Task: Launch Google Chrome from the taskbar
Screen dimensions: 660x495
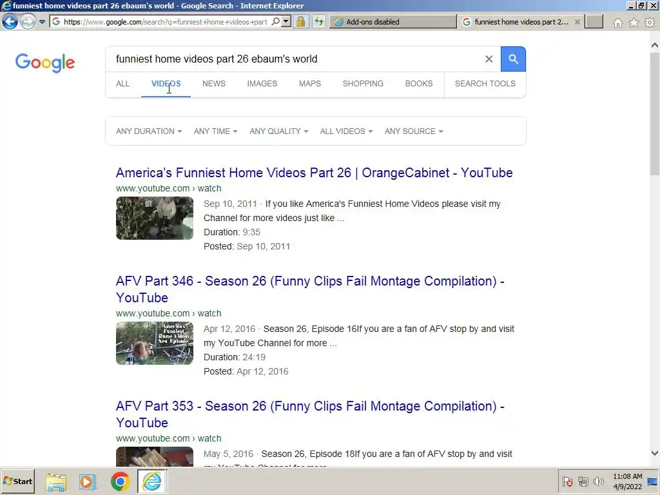Action: pyautogui.click(x=120, y=481)
